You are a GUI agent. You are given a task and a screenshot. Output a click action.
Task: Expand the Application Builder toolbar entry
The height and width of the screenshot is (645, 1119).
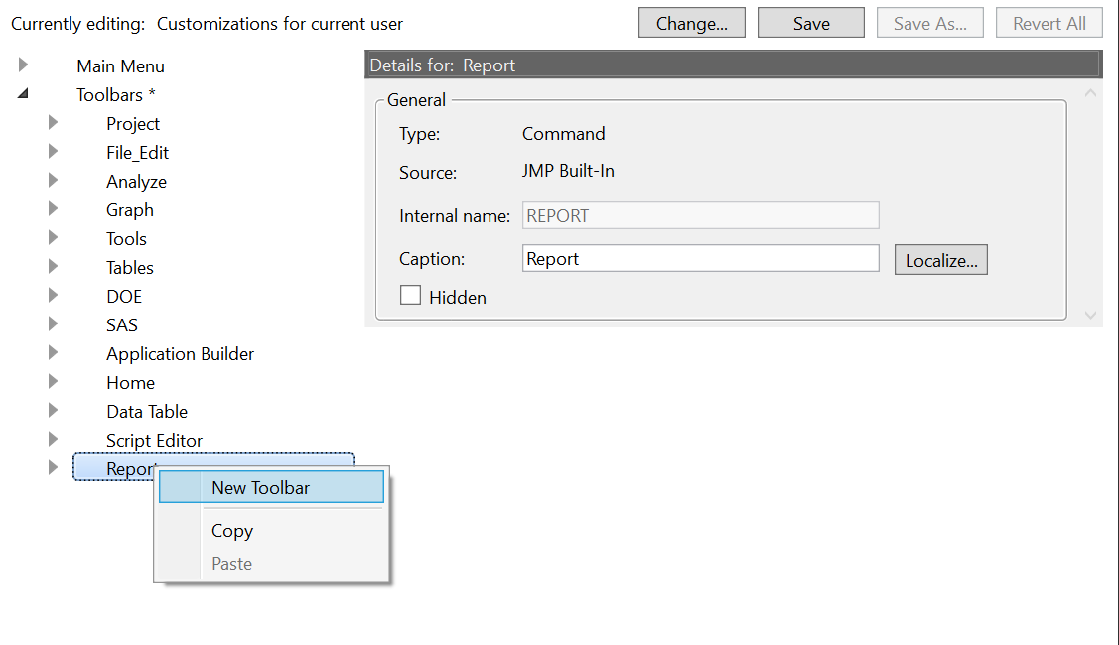coord(54,353)
